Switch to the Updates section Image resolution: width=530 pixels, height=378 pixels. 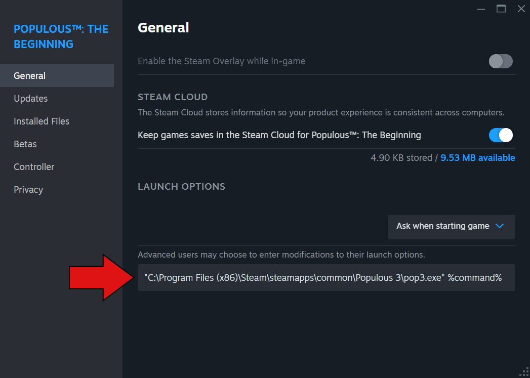[31, 99]
